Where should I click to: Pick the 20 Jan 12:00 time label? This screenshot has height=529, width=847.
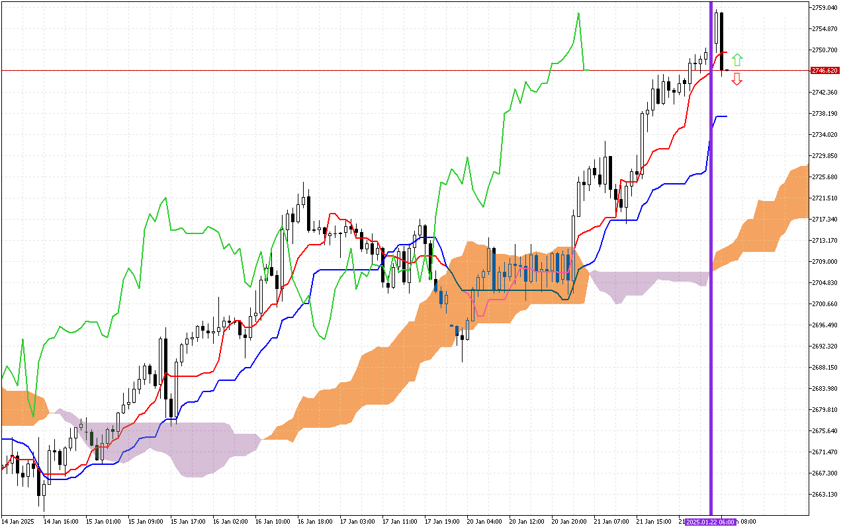tap(527, 522)
